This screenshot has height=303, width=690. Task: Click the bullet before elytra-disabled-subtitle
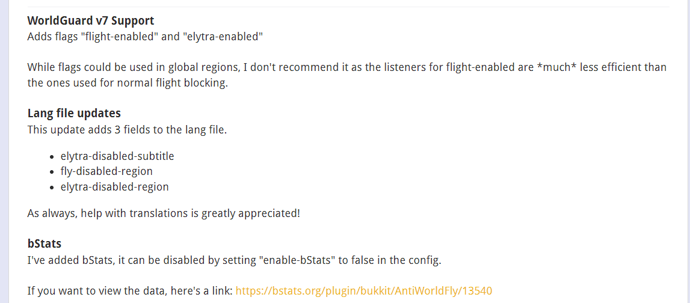pos(52,157)
